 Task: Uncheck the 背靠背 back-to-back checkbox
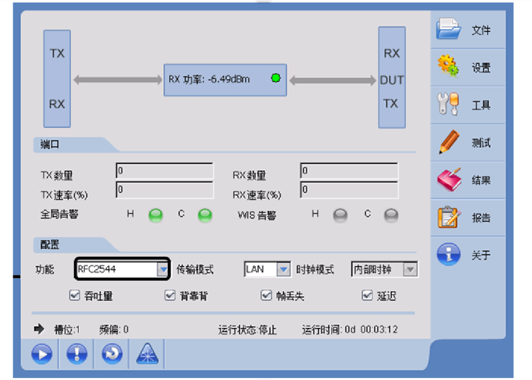170,295
